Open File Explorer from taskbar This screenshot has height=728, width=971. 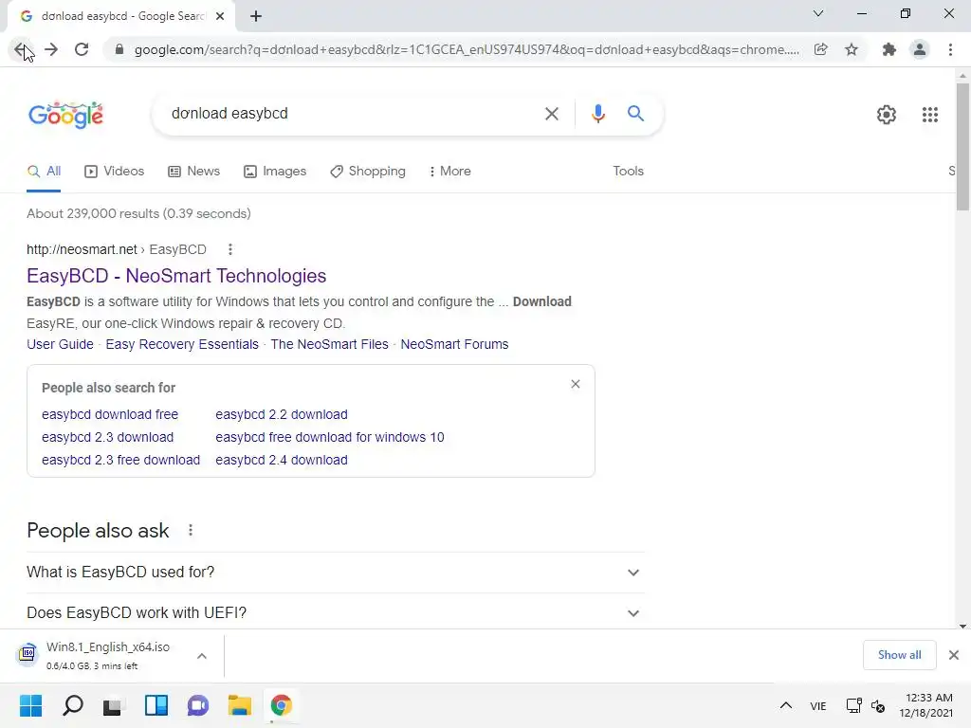240,705
